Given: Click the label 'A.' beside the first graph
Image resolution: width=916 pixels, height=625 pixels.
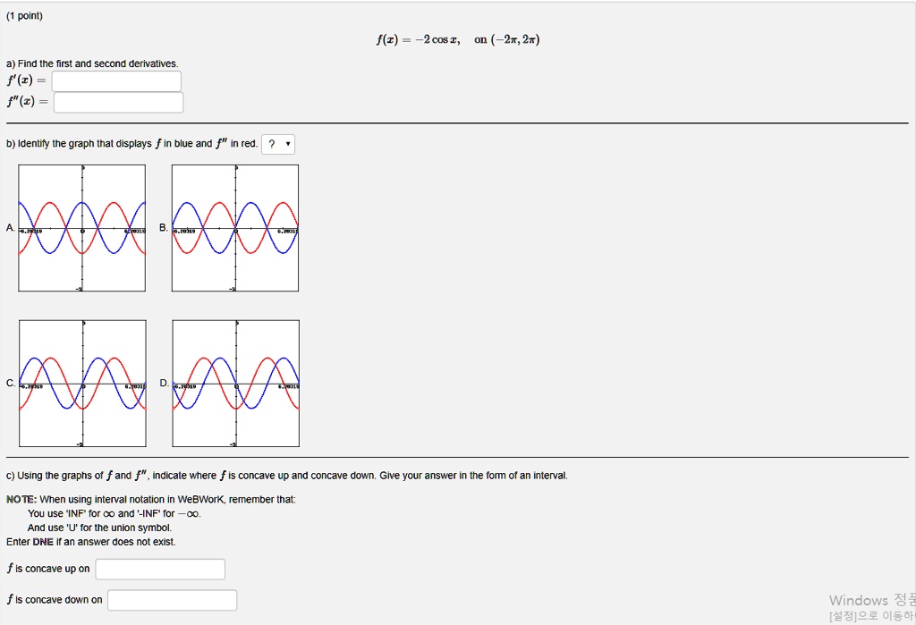Looking at the screenshot, I should (9, 227).
